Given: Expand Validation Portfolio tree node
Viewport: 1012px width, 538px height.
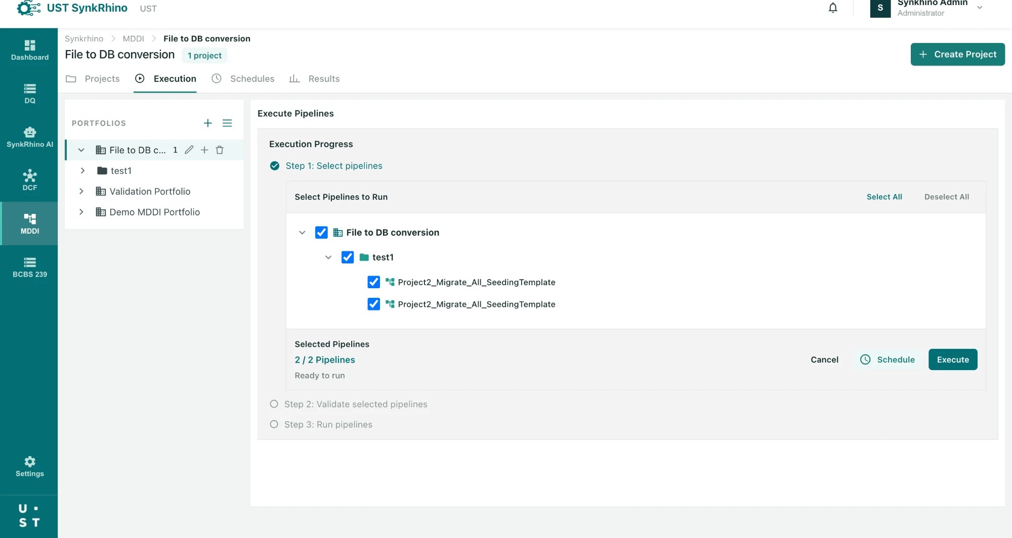Looking at the screenshot, I should tap(81, 191).
